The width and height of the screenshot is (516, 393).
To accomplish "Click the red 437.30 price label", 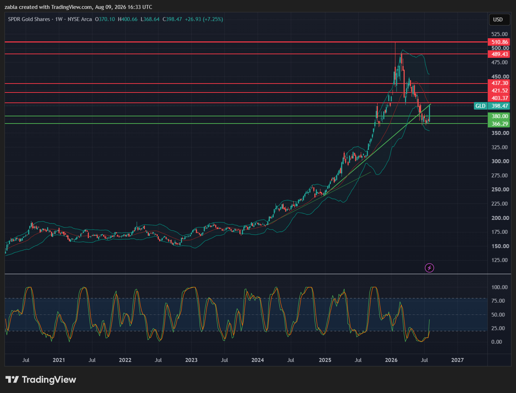I will (x=500, y=83).
